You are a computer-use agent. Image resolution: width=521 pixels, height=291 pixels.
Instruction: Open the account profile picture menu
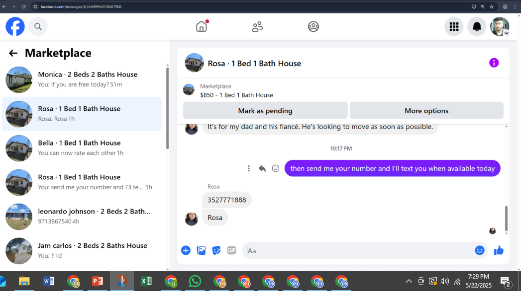(500, 26)
